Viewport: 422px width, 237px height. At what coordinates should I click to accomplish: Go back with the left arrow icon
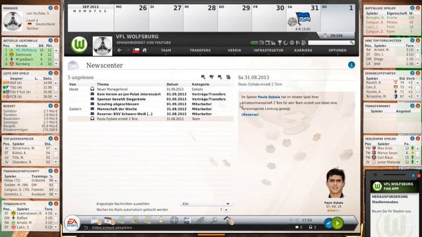coord(119,50)
